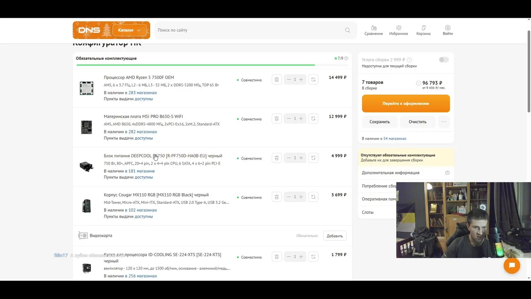Open the orange chat support bubble

click(x=512, y=265)
